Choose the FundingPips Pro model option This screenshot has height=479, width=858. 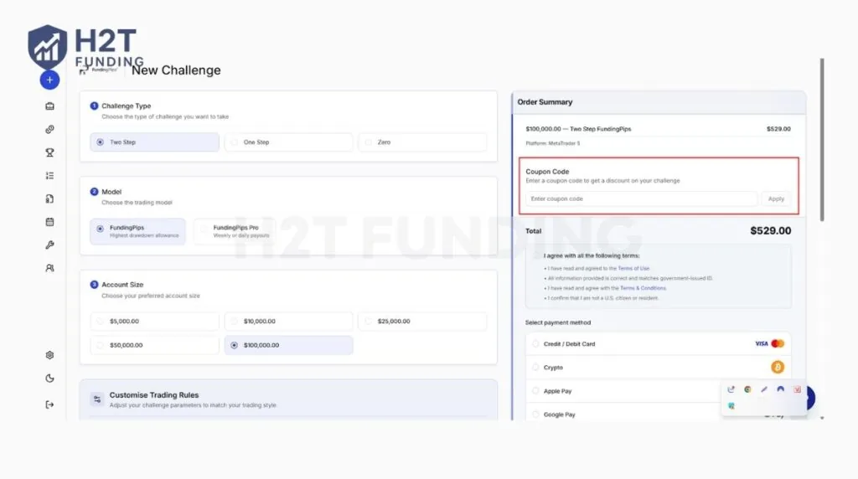(x=235, y=231)
